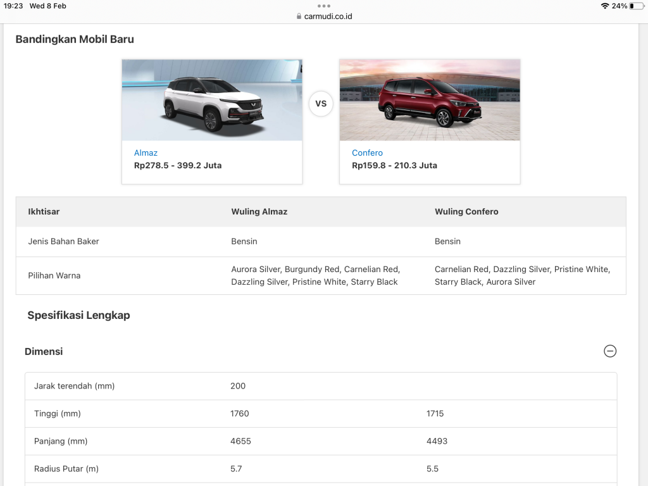Click the Ikhtisar table header
648x486 pixels.
coord(44,211)
